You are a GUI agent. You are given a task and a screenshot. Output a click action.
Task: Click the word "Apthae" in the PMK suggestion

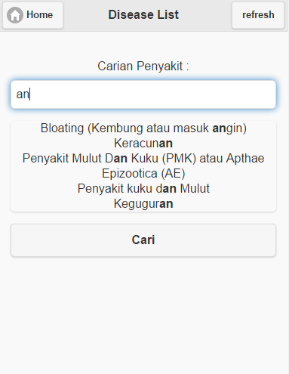[x=245, y=159]
